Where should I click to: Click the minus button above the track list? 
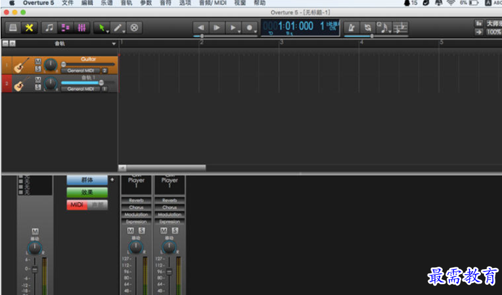tap(5, 43)
